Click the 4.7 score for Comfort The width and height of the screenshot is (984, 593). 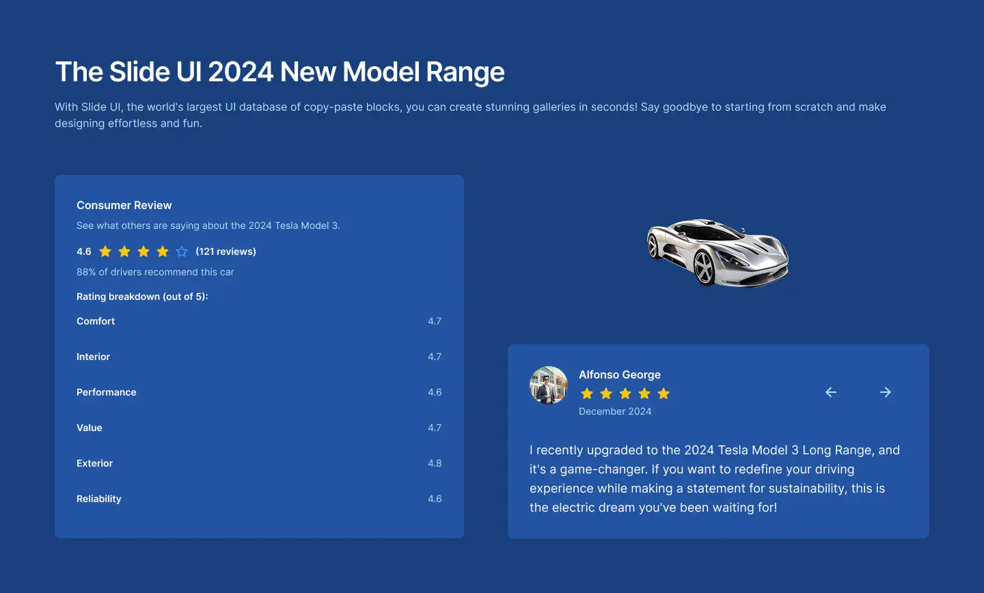pos(435,321)
